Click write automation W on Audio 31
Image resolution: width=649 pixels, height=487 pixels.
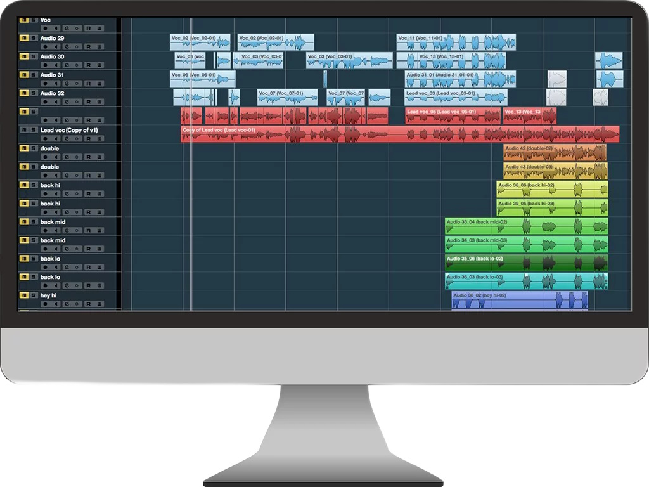[x=100, y=83]
